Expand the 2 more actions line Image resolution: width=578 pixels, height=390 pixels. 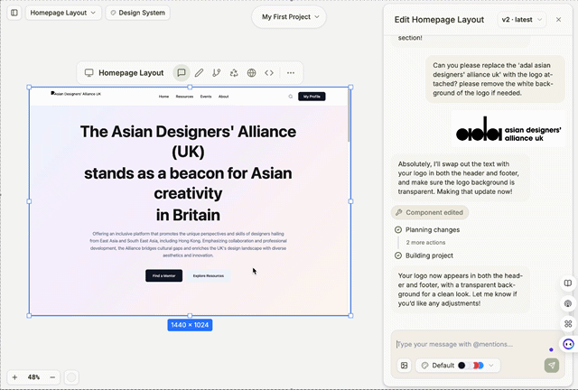tap(425, 243)
